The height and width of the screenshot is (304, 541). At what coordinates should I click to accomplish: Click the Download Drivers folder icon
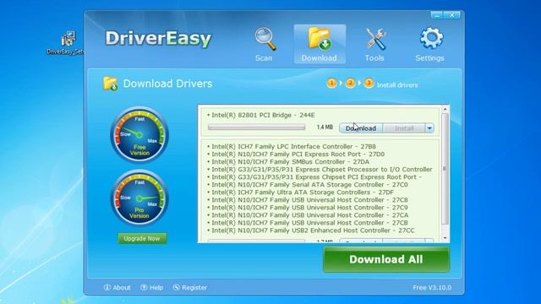pos(111,84)
